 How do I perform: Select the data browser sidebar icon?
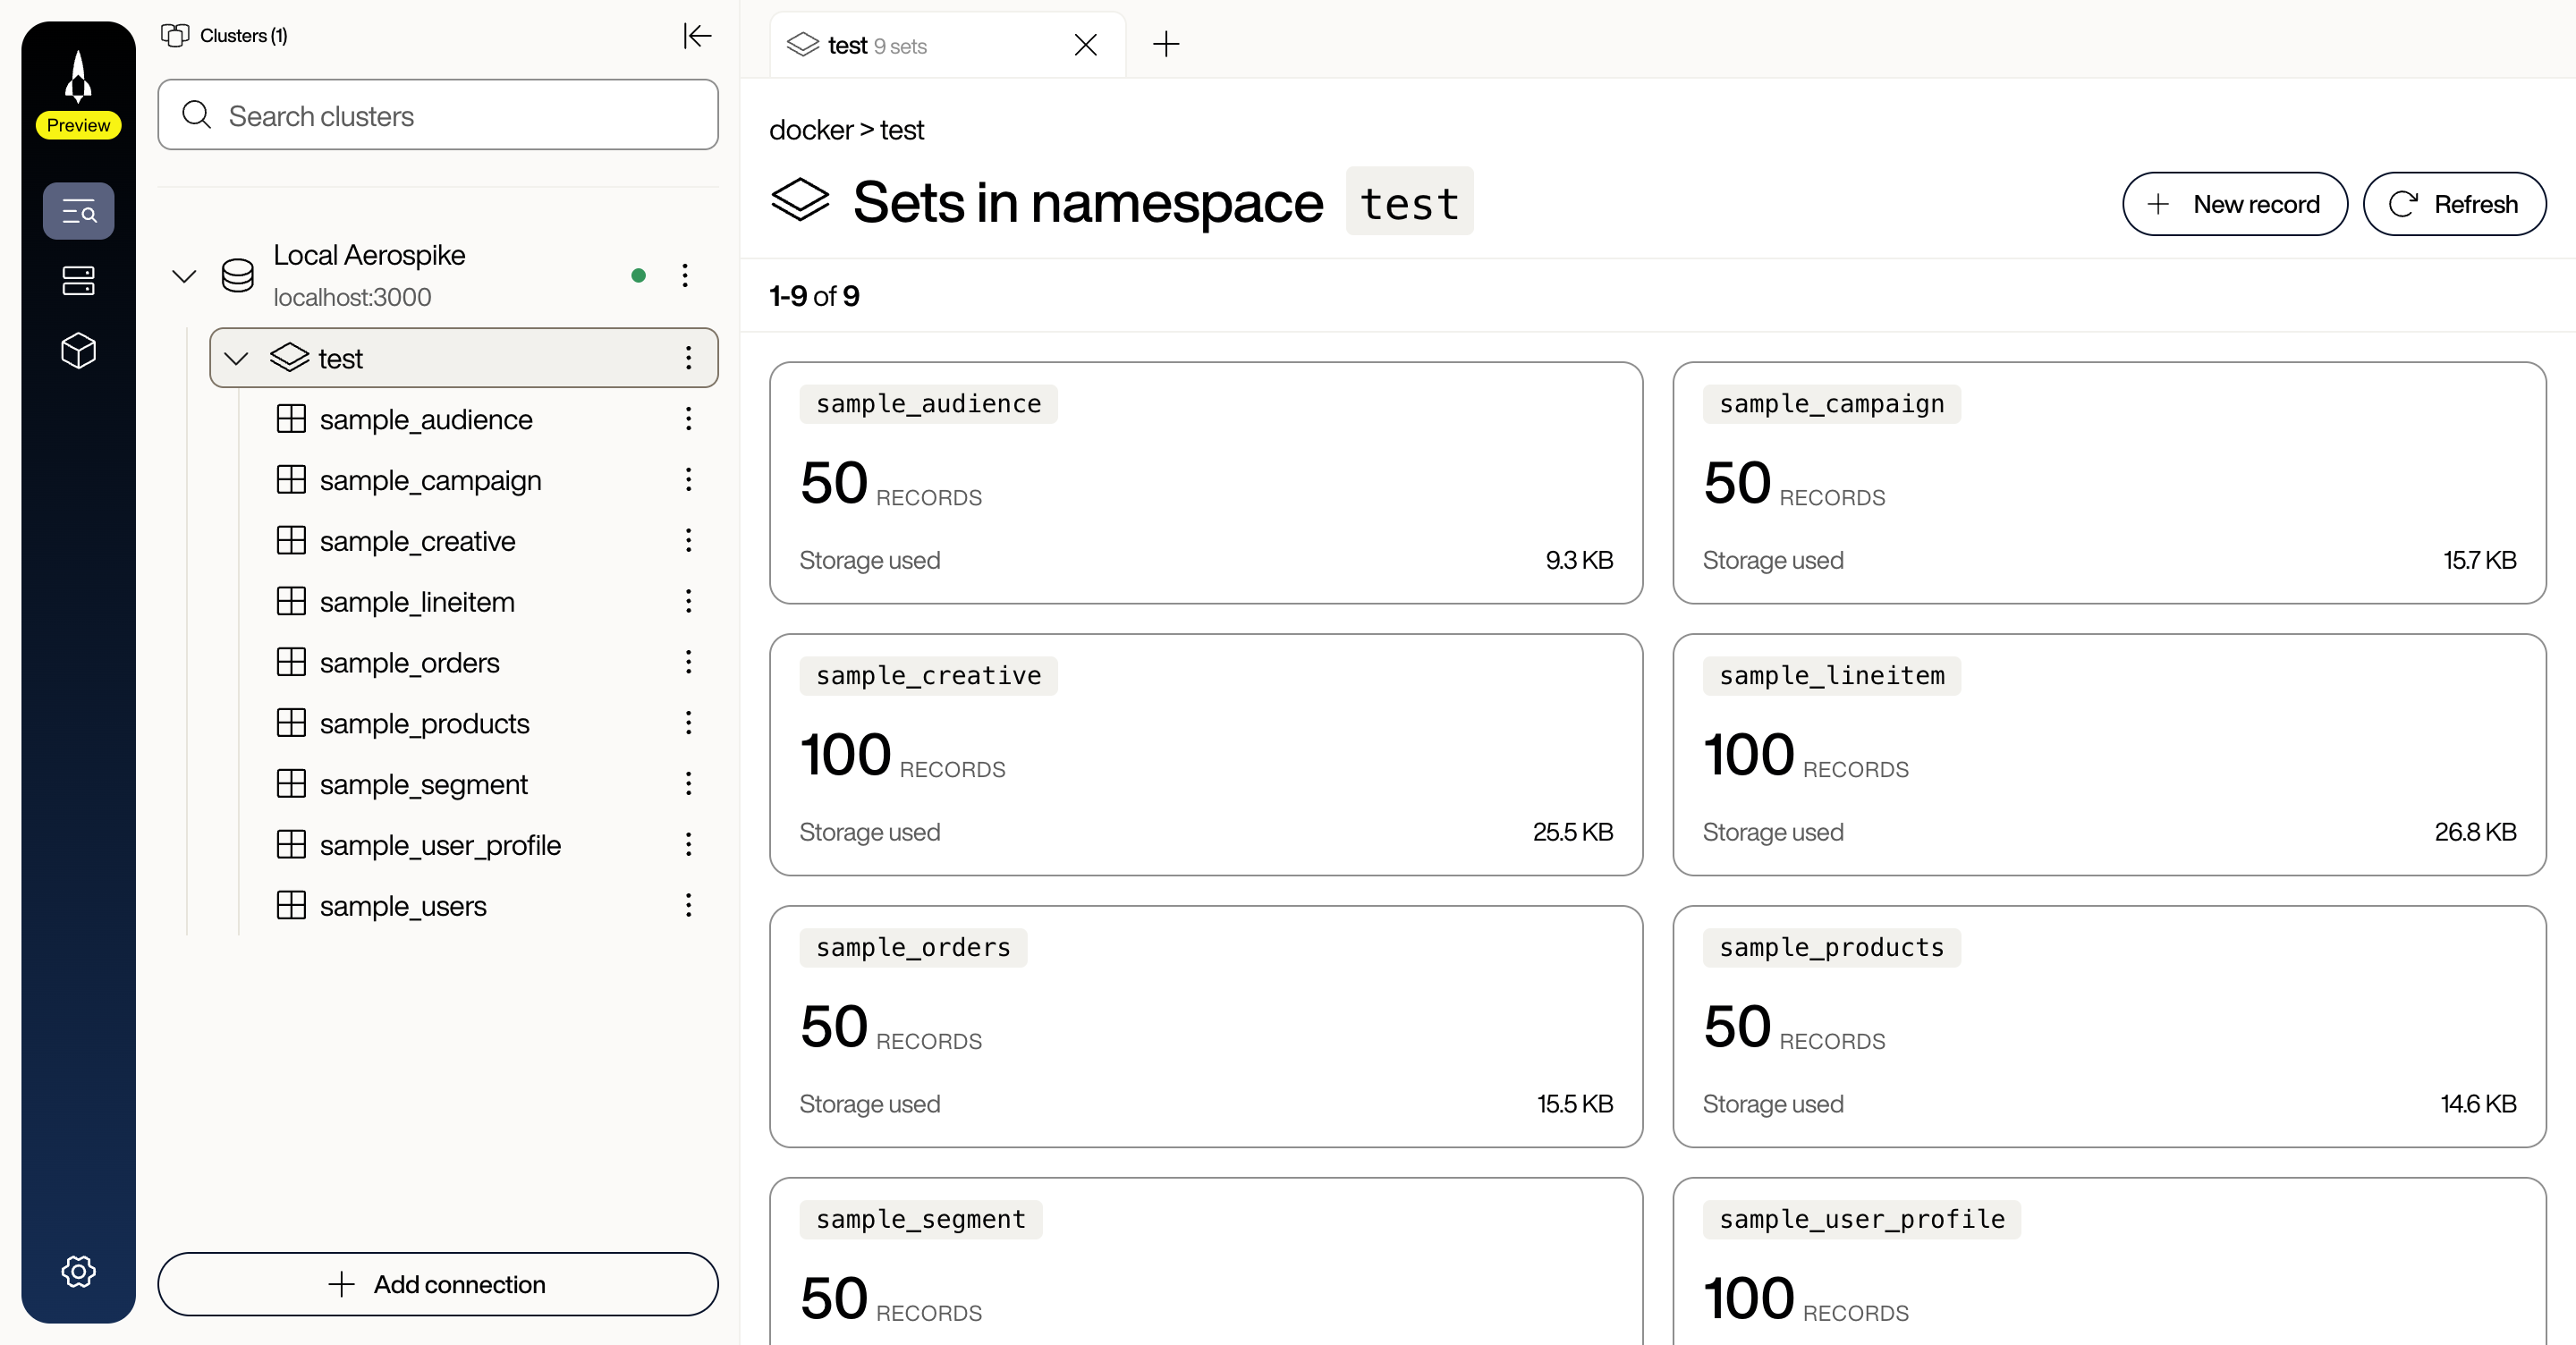coord(78,211)
